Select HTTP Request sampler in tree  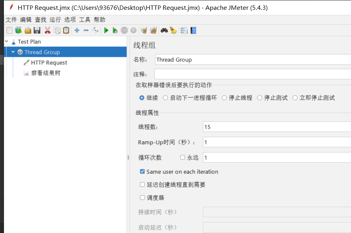(x=49, y=63)
